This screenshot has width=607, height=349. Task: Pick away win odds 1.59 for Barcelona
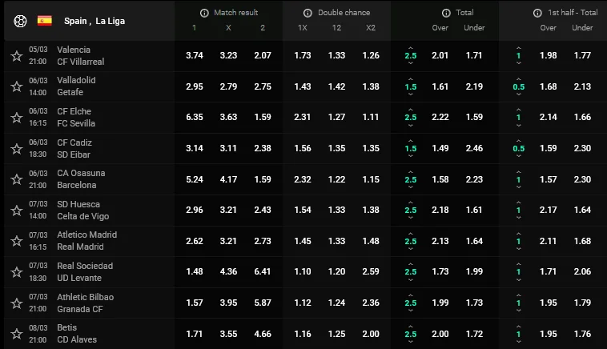pos(262,179)
